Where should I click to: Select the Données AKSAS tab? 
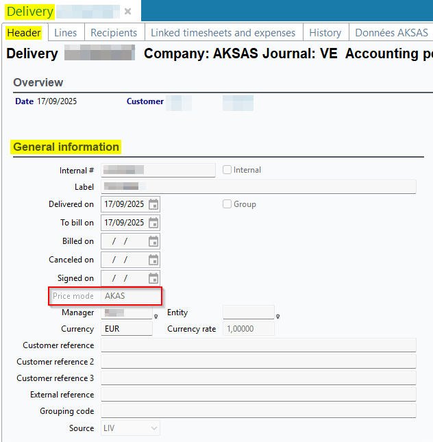coord(391,33)
